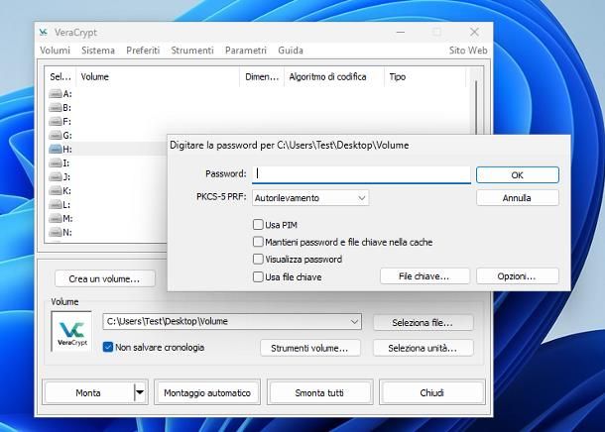The image size is (605, 432).
Task: Click the Dimen... column header
Action: 262,76
